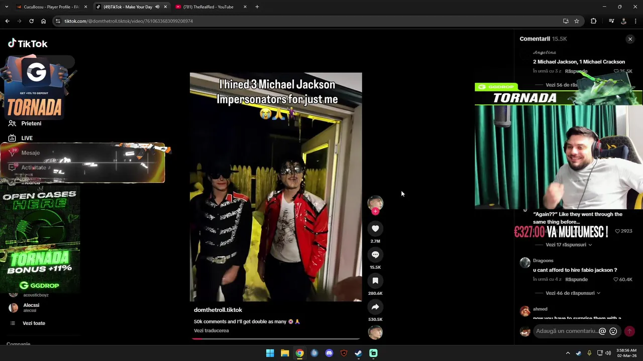View site information icon in address bar
Image resolution: width=643 pixels, height=361 pixels.
tap(58, 21)
